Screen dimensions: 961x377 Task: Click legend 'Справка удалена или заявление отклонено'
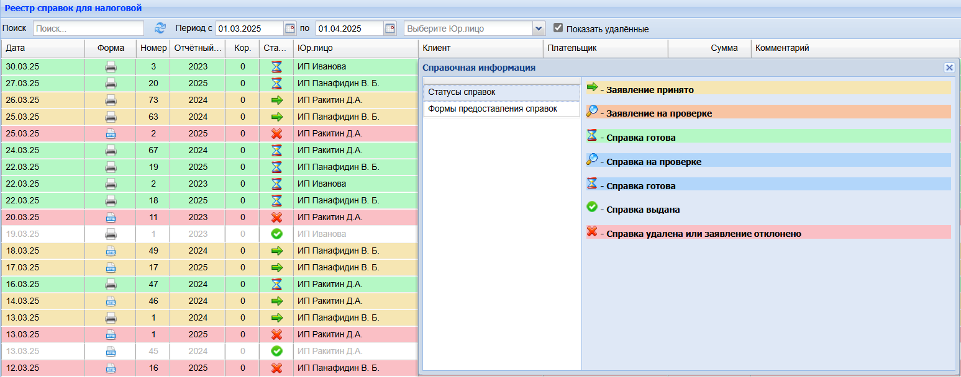768,233
